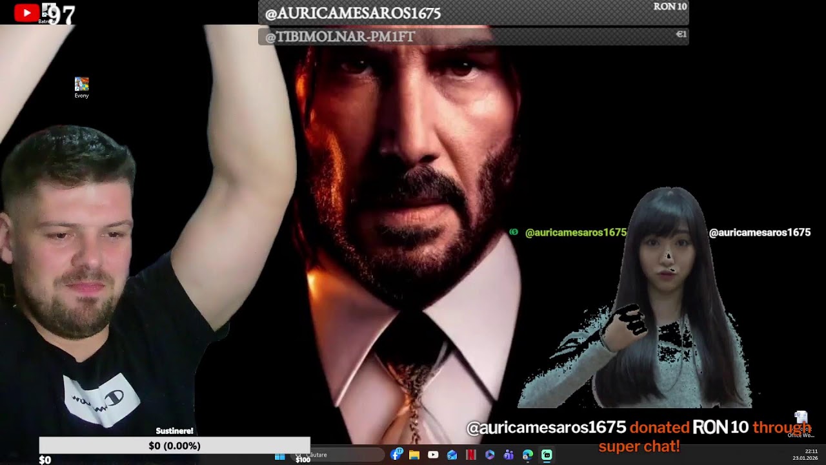Launch Netflix from the taskbar
Viewport: 826px width, 465px height.
tap(470, 455)
